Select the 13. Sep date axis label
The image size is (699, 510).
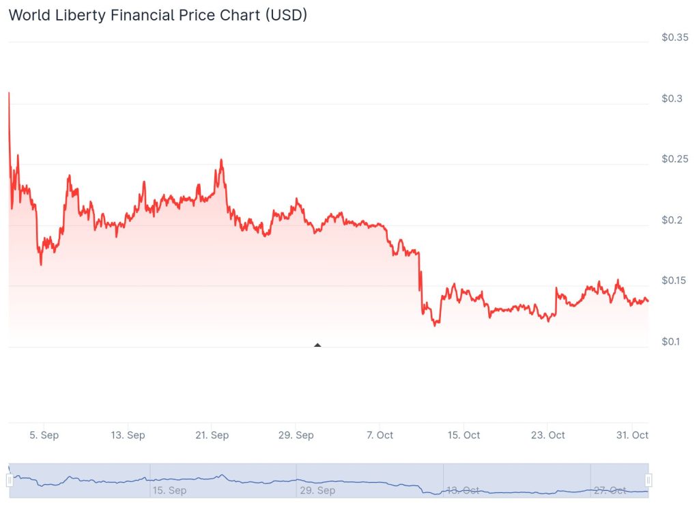pos(128,435)
